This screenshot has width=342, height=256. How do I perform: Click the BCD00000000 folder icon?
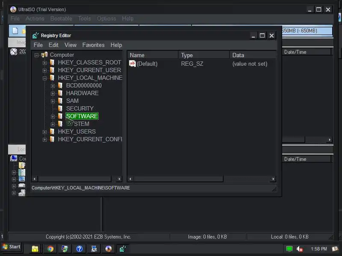pos(60,85)
